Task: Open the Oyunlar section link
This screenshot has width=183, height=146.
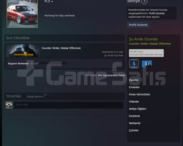Action: pos(134,80)
